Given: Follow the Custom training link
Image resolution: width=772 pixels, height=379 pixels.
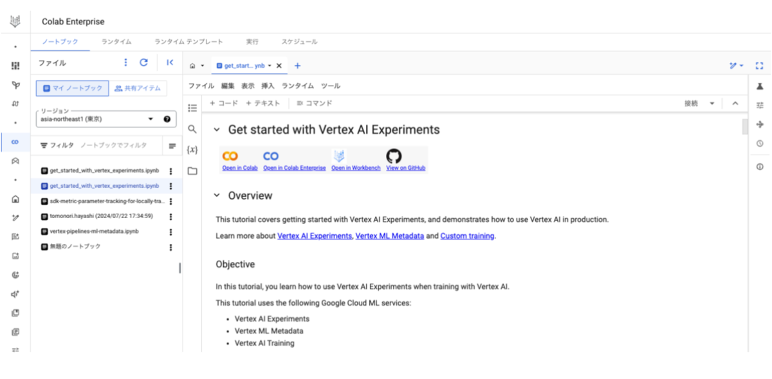Looking at the screenshot, I should 467,236.
